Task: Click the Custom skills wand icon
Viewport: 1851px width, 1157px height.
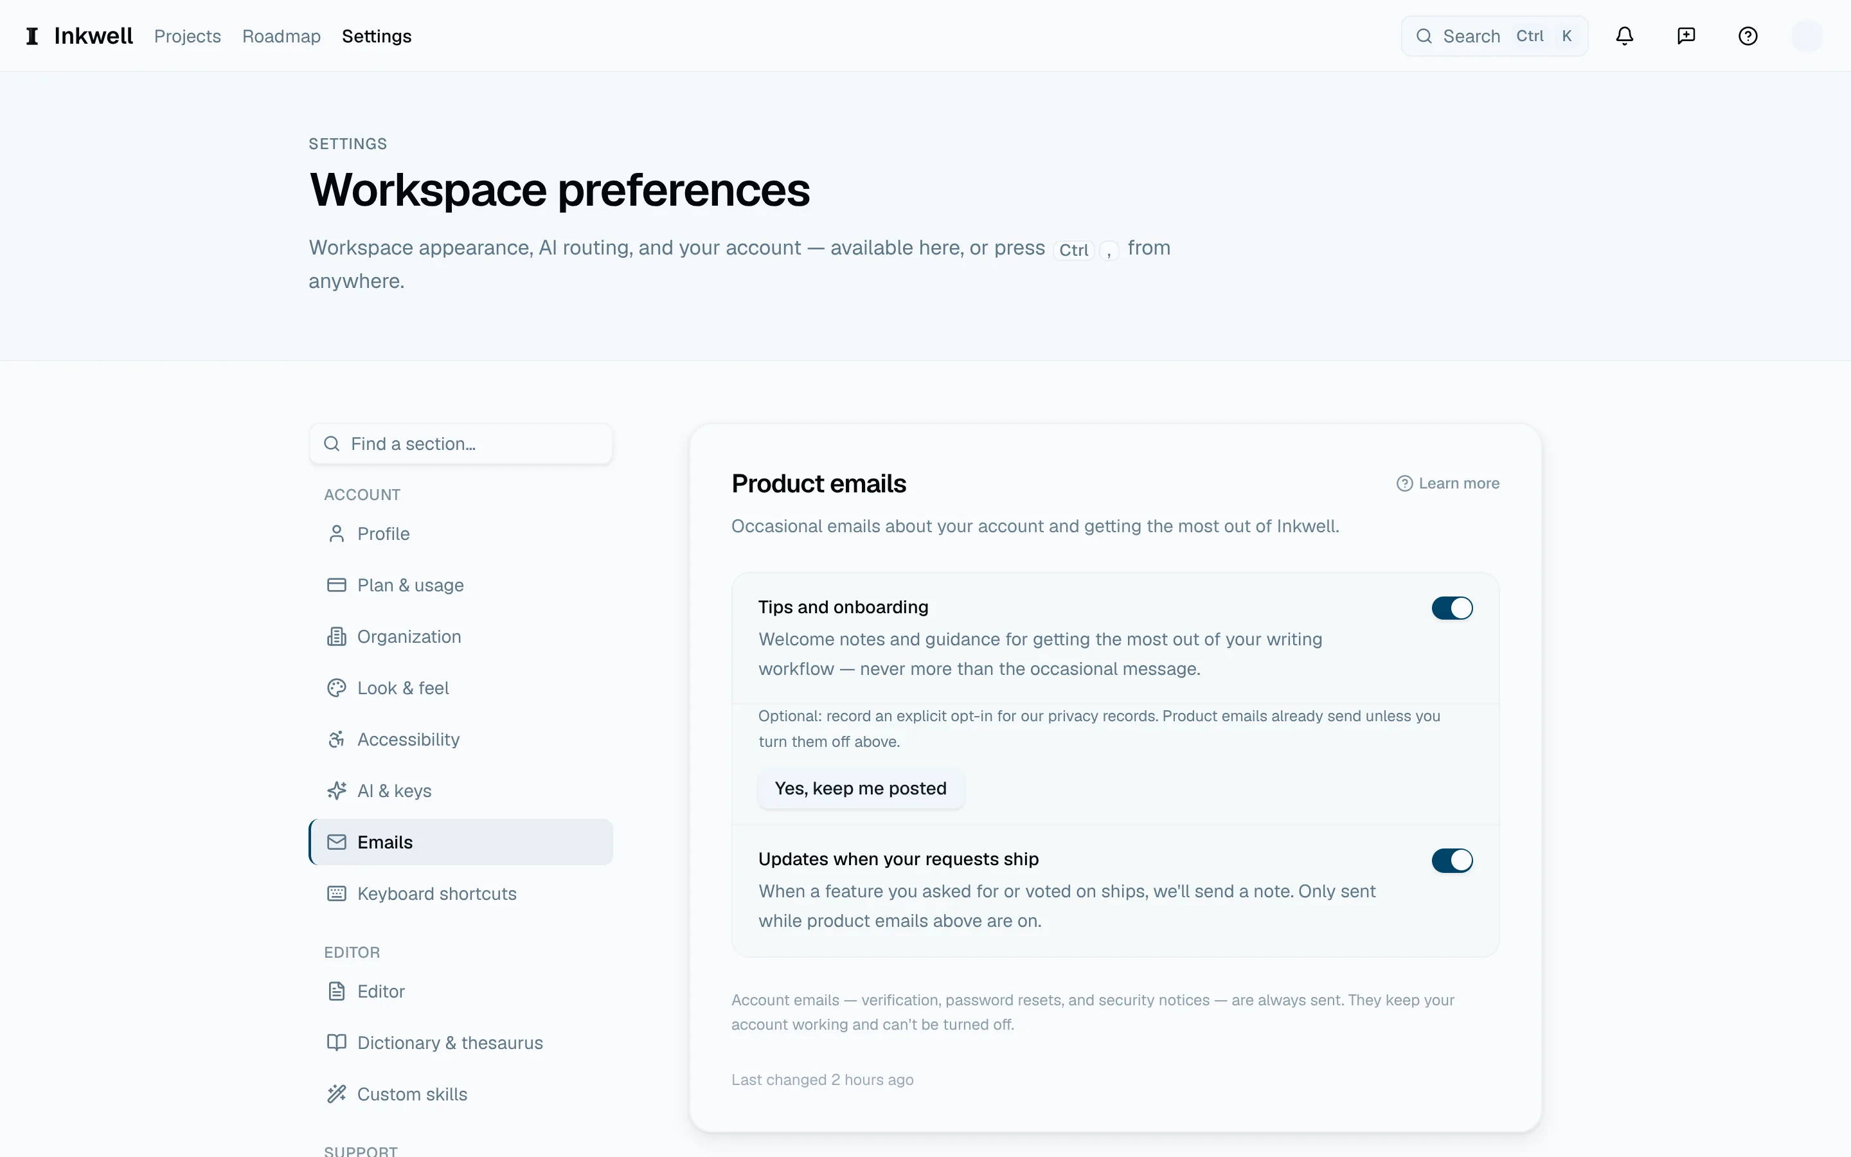Action: coord(337,1094)
